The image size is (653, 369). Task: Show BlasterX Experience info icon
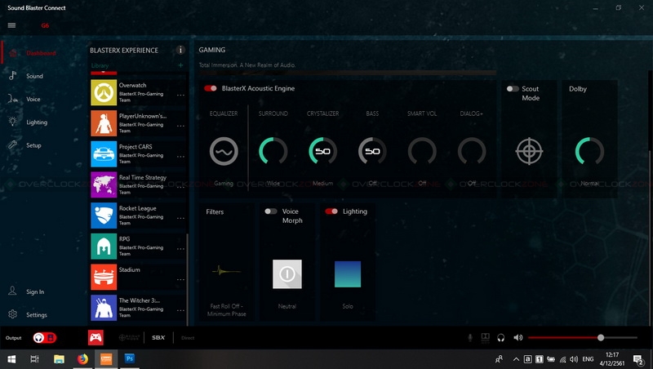tap(180, 50)
